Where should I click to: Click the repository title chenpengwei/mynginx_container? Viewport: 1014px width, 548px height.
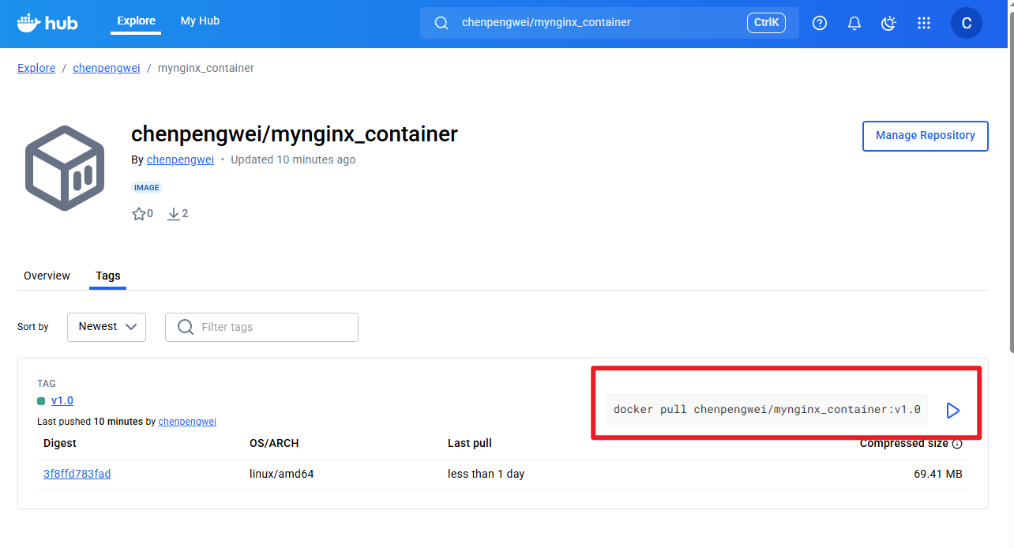click(295, 134)
